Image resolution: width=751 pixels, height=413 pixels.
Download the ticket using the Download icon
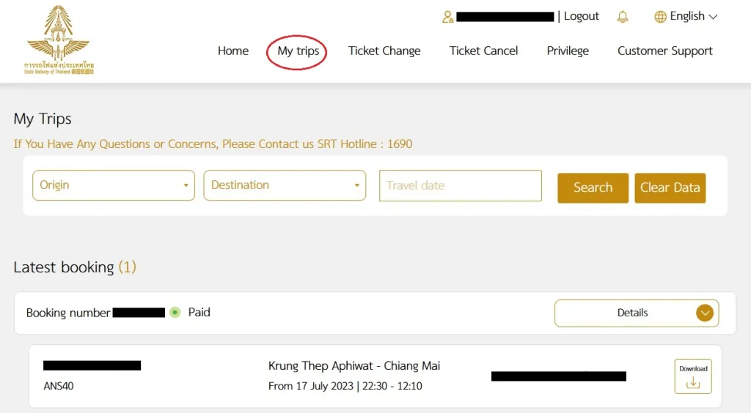(x=693, y=376)
